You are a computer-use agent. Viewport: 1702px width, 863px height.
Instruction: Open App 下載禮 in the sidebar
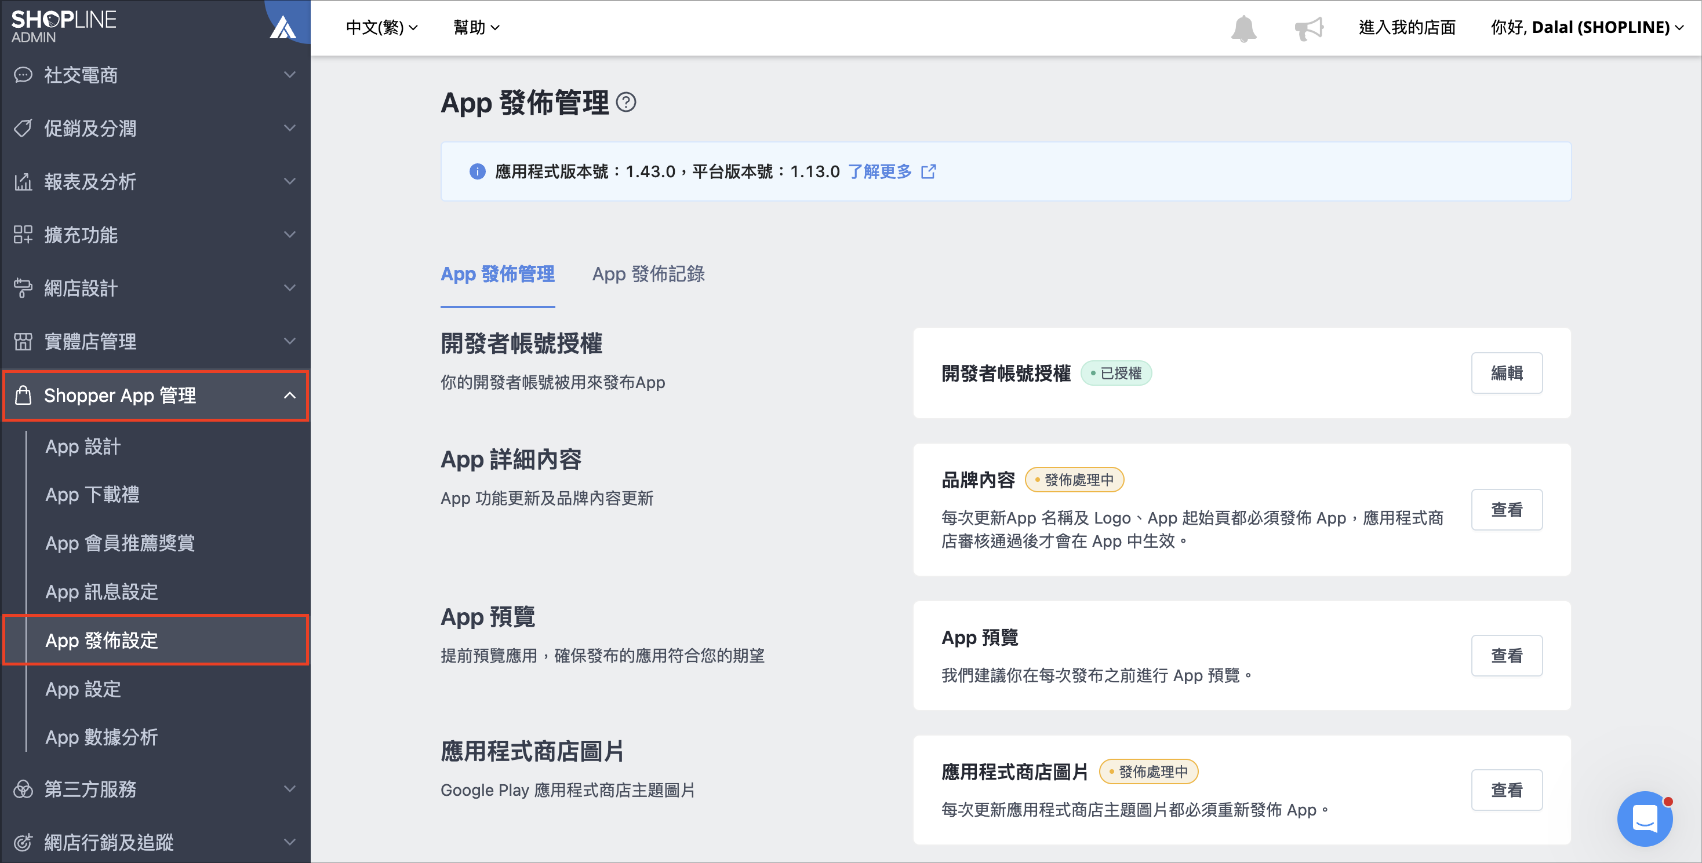[93, 495]
